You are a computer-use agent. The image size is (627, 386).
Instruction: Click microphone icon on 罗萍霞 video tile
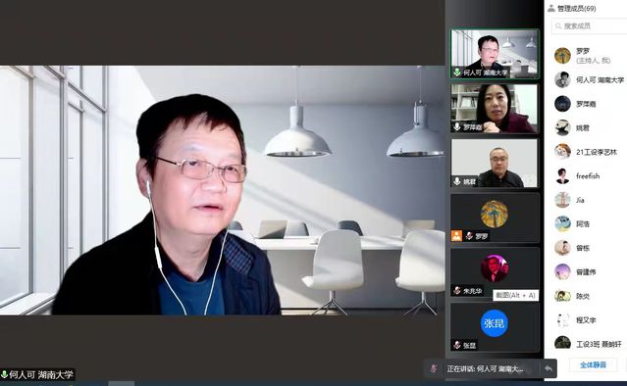(x=457, y=127)
